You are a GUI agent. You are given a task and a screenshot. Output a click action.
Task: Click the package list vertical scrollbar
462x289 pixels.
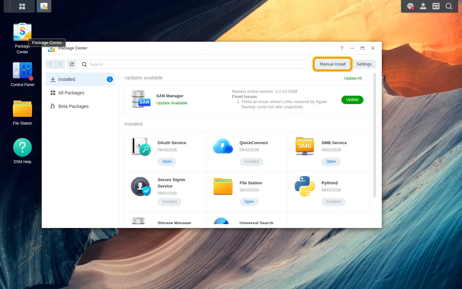click(x=374, y=135)
